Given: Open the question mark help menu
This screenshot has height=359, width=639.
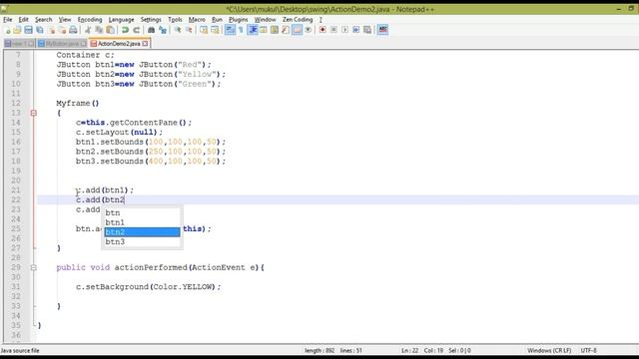Looking at the screenshot, I should click(x=320, y=20).
